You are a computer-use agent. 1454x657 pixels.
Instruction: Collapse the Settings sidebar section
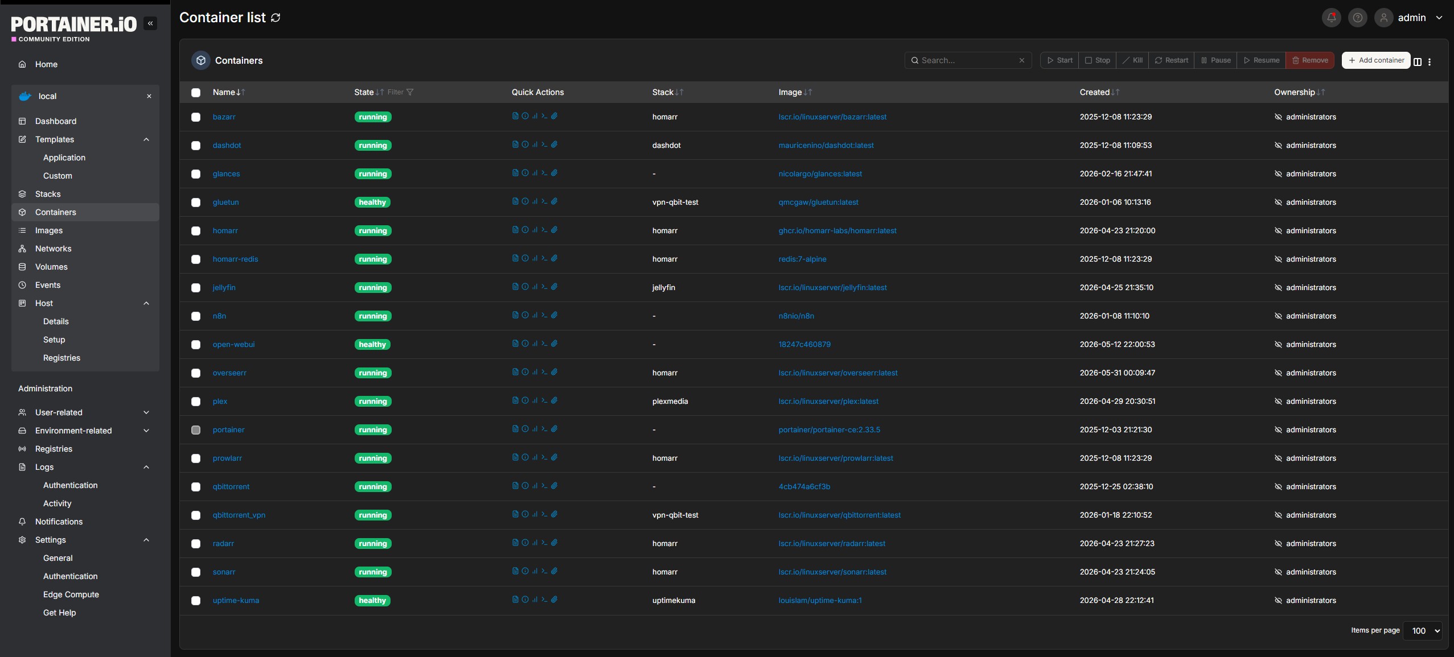(146, 540)
